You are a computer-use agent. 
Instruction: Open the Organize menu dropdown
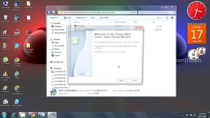[x=54, y=18]
